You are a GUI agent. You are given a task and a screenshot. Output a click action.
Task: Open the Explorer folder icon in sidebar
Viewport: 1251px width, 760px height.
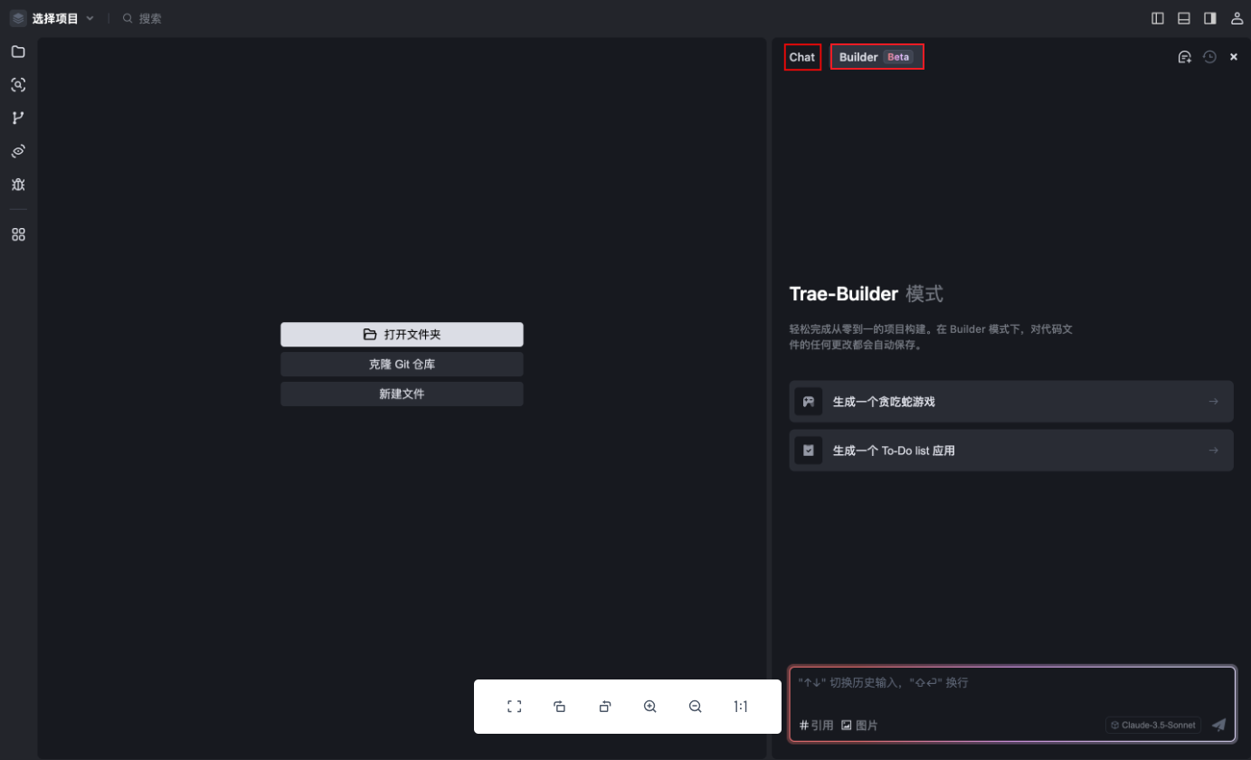coord(18,52)
